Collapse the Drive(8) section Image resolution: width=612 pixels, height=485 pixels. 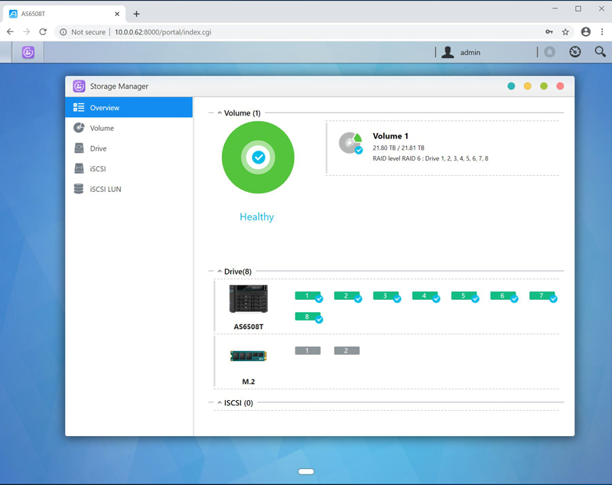coord(220,272)
